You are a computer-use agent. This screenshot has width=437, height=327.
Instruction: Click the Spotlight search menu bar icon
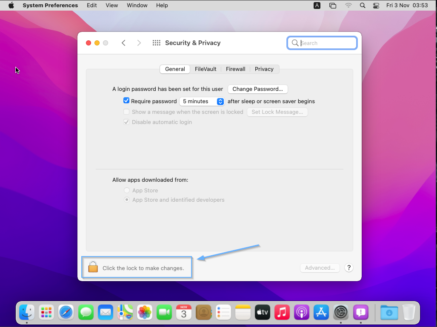pos(363,6)
